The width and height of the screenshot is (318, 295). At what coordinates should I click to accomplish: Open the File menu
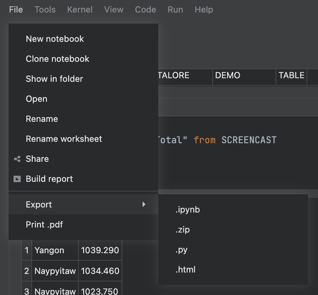[16, 10]
